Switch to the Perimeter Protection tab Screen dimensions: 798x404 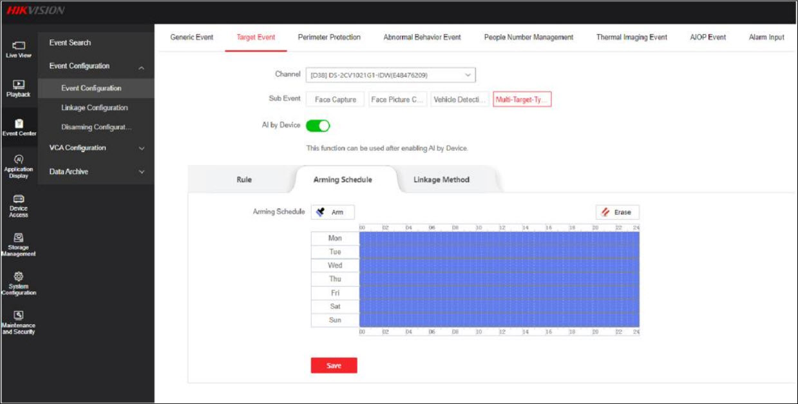328,37
